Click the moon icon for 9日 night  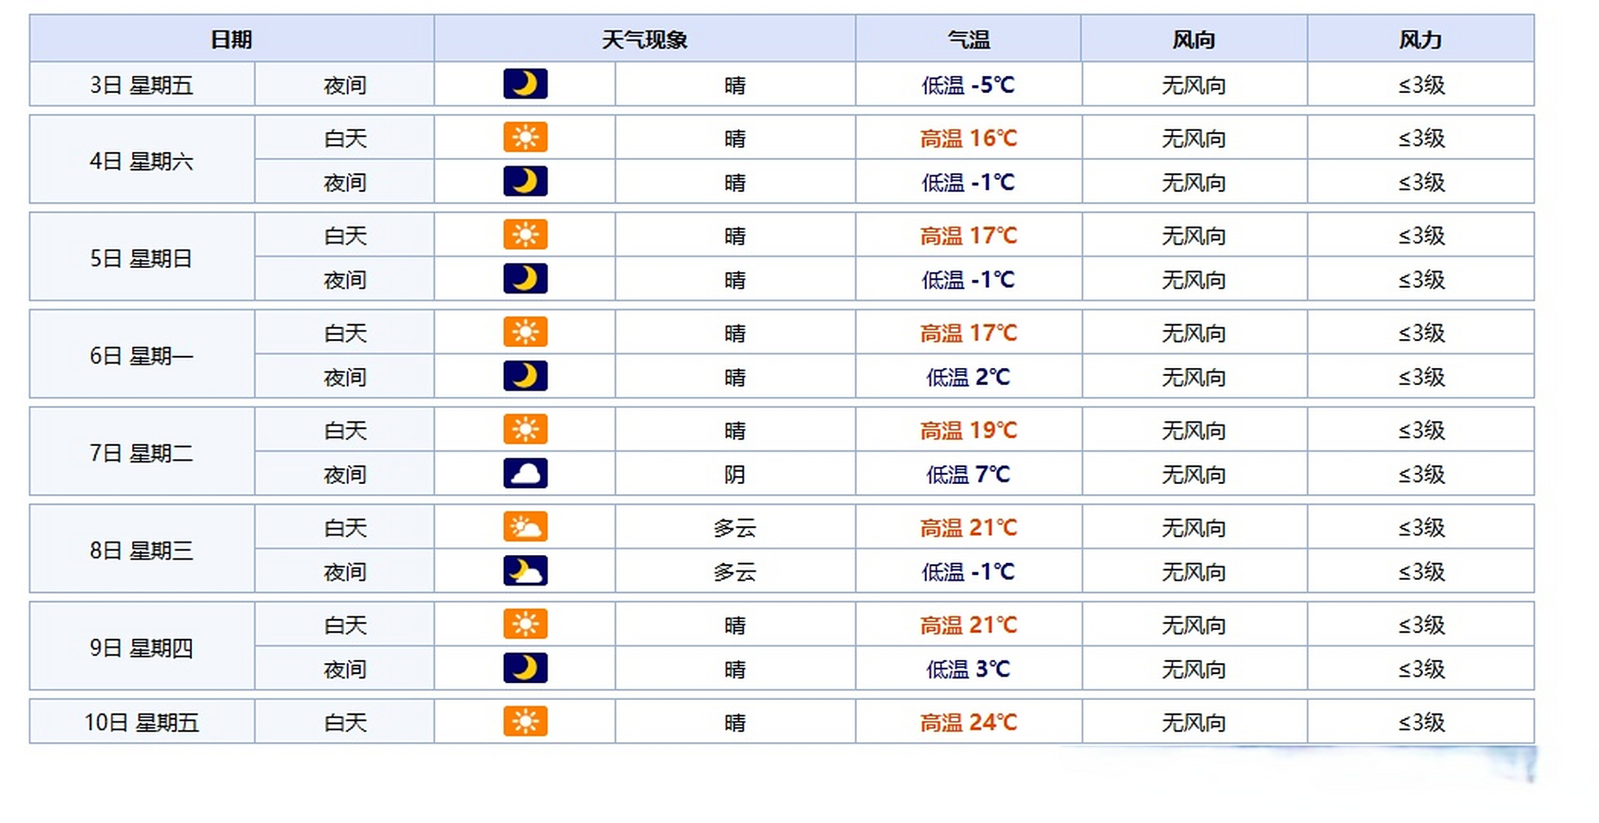click(x=525, y=667)
